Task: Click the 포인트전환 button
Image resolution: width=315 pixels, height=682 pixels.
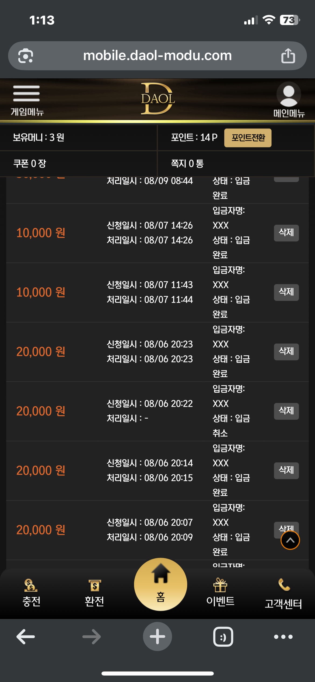Action: pyautogui.click(x=248, y=138)
